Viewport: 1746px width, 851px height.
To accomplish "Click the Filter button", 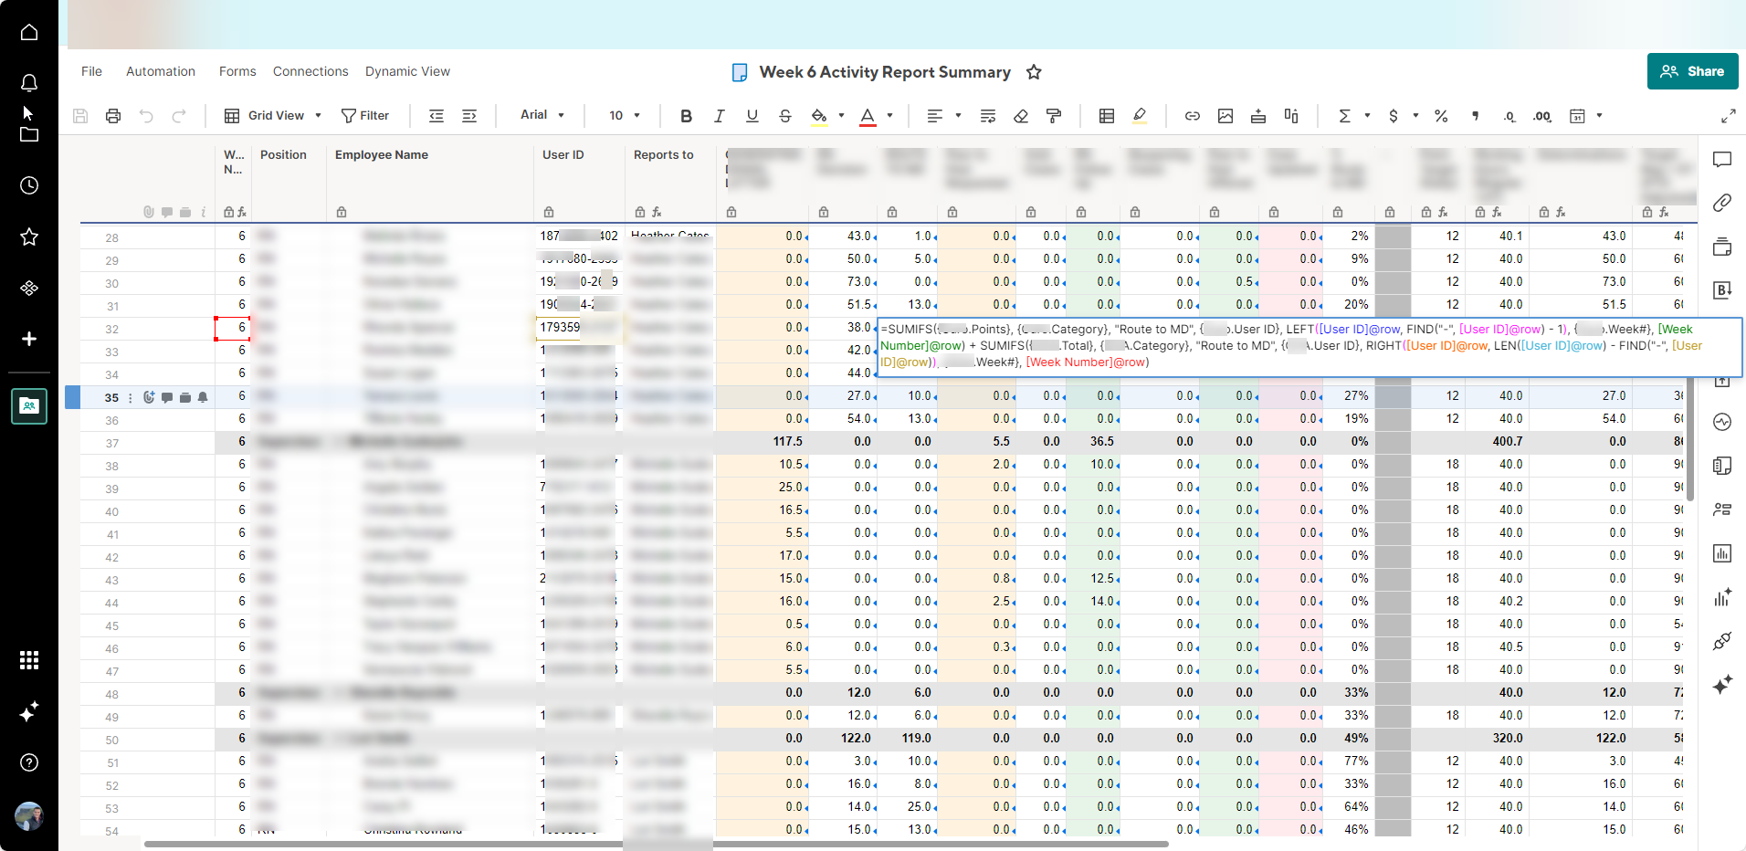I will 365,116.
